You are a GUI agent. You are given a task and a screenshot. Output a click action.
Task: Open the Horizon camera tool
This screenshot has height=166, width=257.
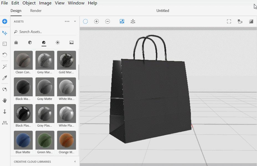[x=4, y=122]
